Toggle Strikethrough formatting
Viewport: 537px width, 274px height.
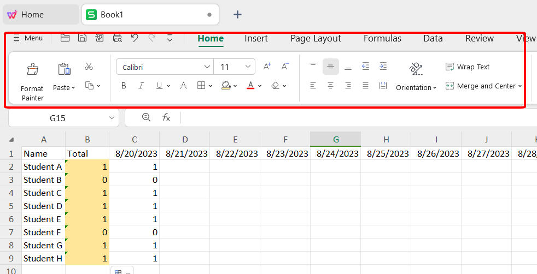184,86
